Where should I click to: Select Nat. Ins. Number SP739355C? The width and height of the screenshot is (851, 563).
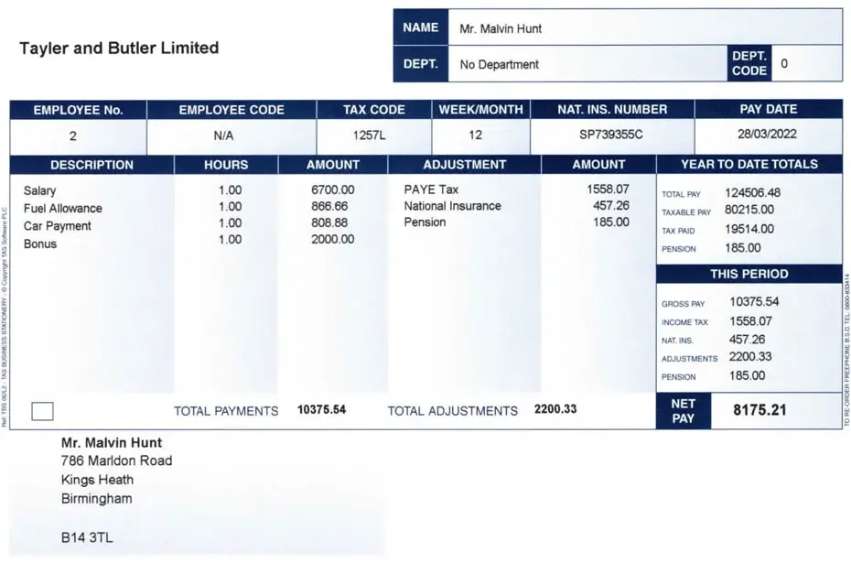(610, 134)
